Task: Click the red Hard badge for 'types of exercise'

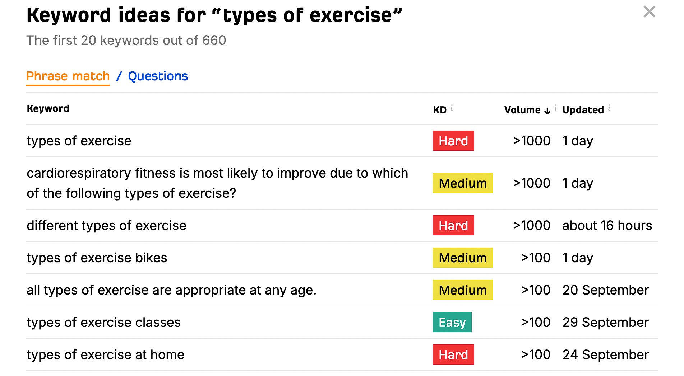Action: [x=453, y=141]
